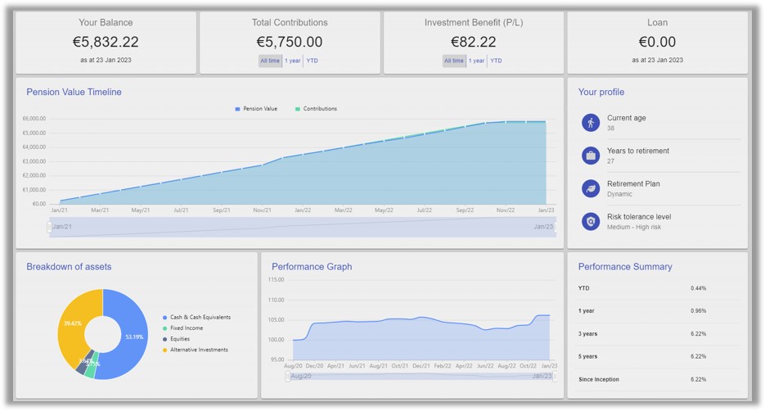Click the Jan/23 label on Pension timeline axis
The width and height of the screenshot is (765, 411).
(546, 210)
